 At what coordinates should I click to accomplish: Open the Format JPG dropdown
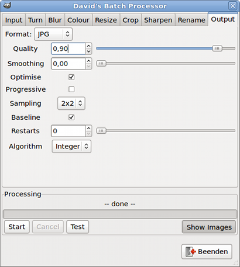coord(53,34)
